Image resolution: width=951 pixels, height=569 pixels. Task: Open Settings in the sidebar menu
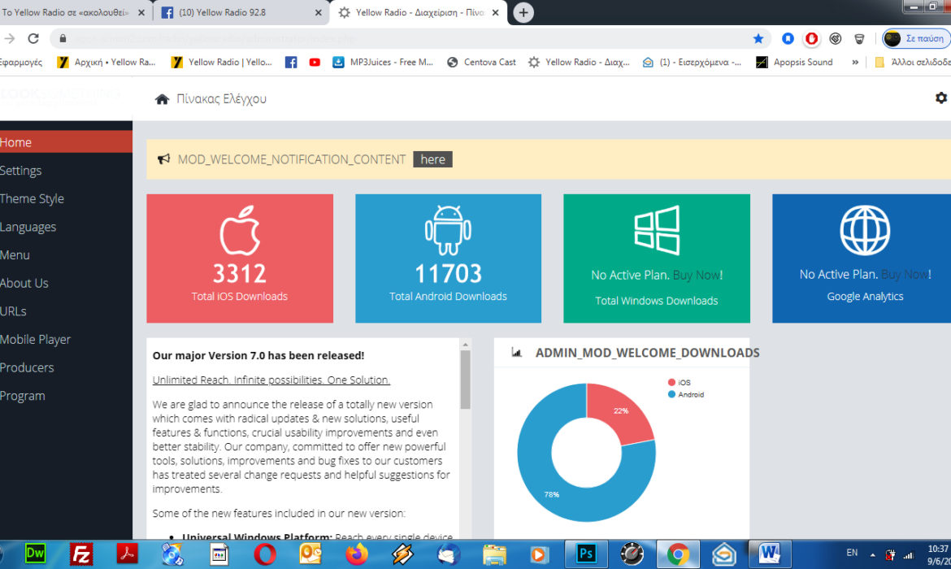(21, 171)
